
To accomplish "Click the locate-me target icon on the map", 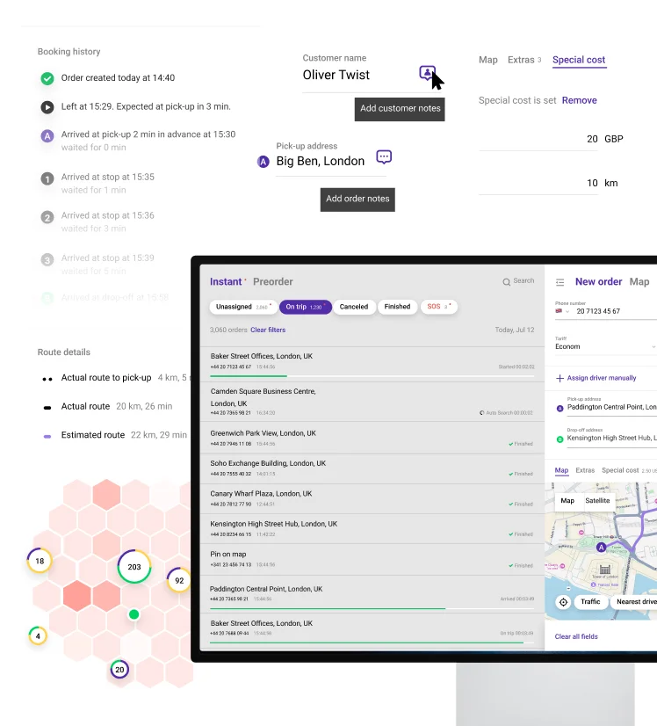I will (563, 602).
